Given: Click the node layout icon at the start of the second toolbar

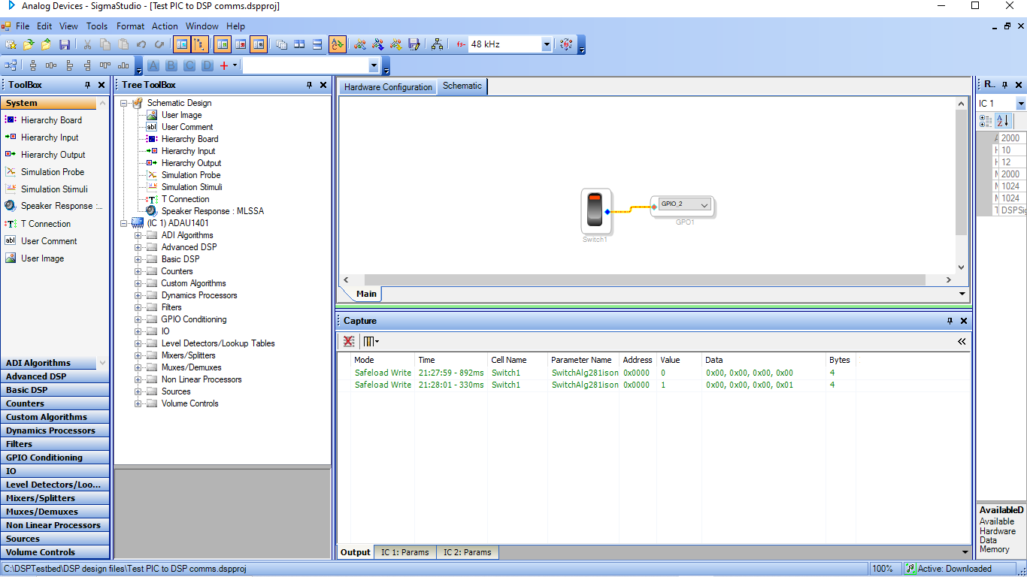Looking at the screenshot, I should tap(11, 65).
